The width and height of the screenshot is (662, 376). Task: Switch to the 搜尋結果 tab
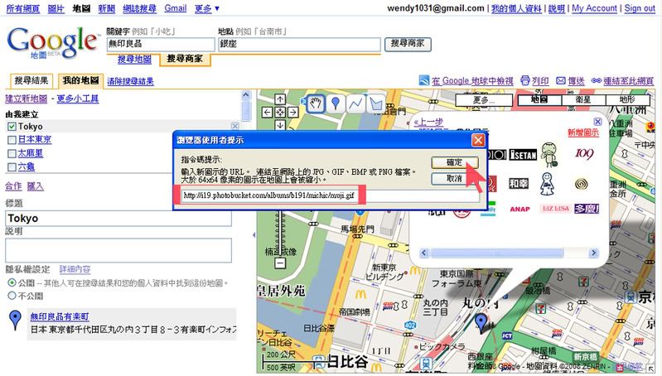pyautogui.click(x=31, y=81)
